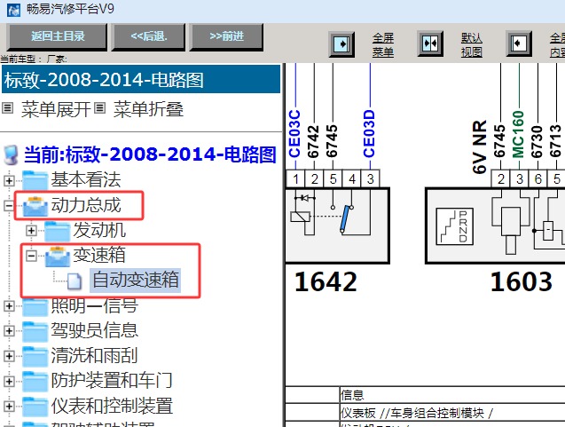Select the 防护装置和车门 tree item
The height and width of the screenshot is (427, 565).
[112, 381]
